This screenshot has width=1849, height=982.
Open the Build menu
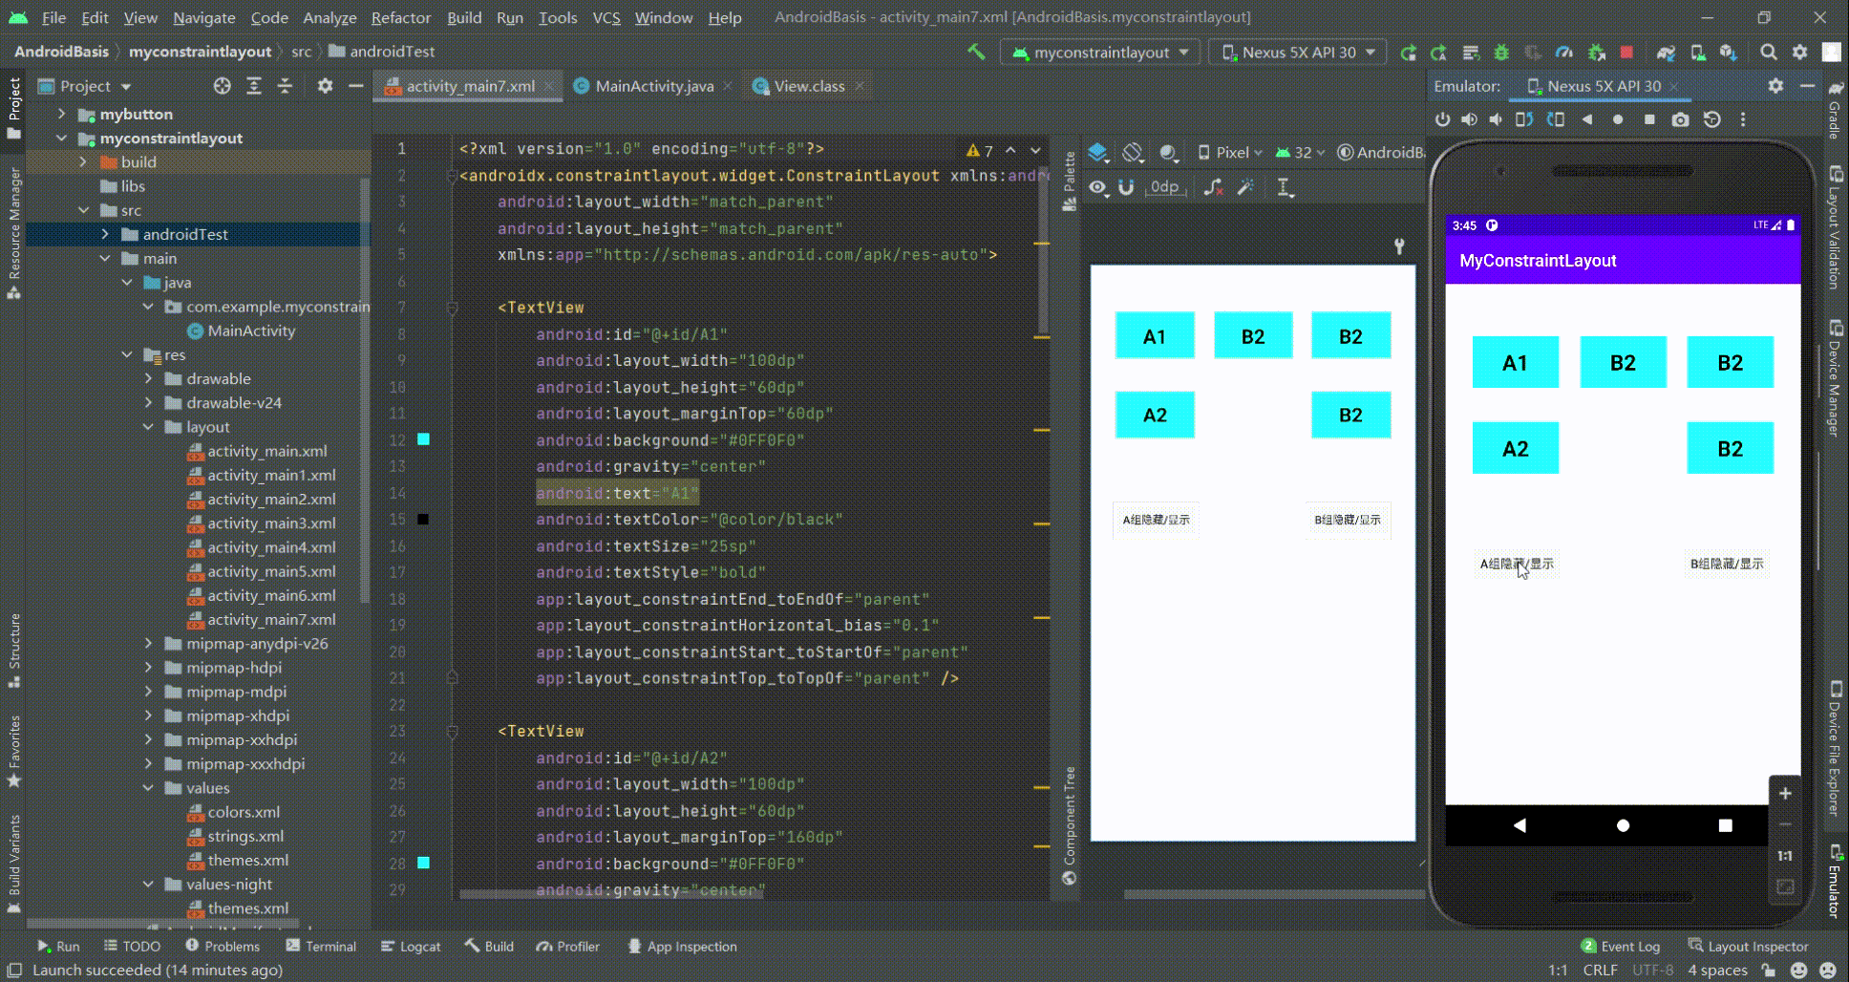(x=464, y=17)
